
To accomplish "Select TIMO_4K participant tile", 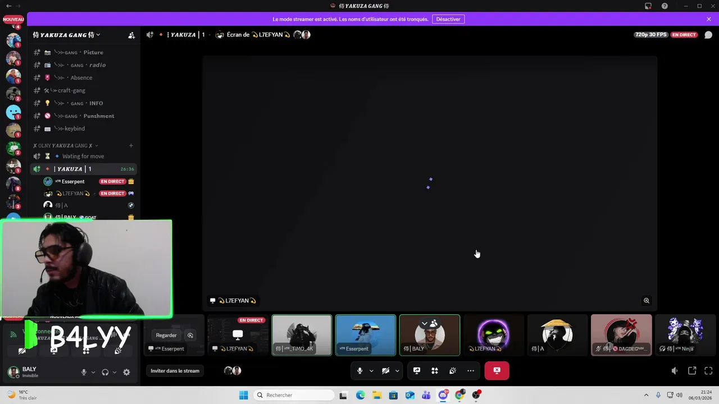I will tap(302, 335).
